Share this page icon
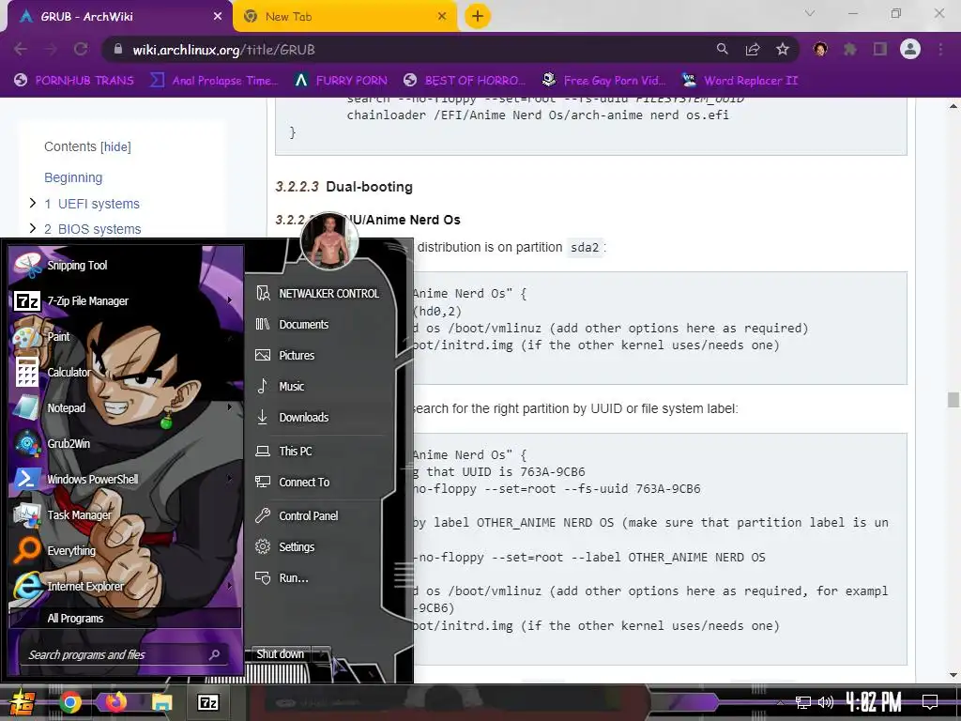Screen dimensions: 961x721 (x=753, y=49)
